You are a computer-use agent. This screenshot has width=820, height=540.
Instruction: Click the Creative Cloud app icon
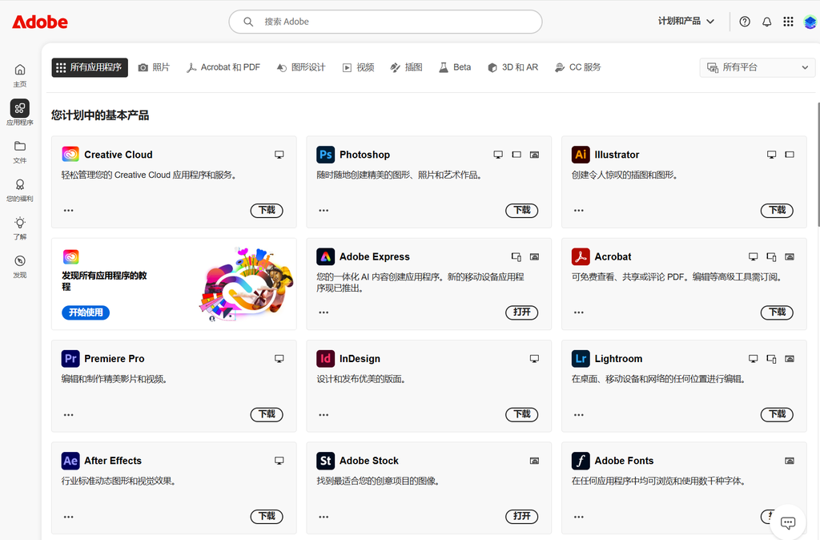click(70, 155)
